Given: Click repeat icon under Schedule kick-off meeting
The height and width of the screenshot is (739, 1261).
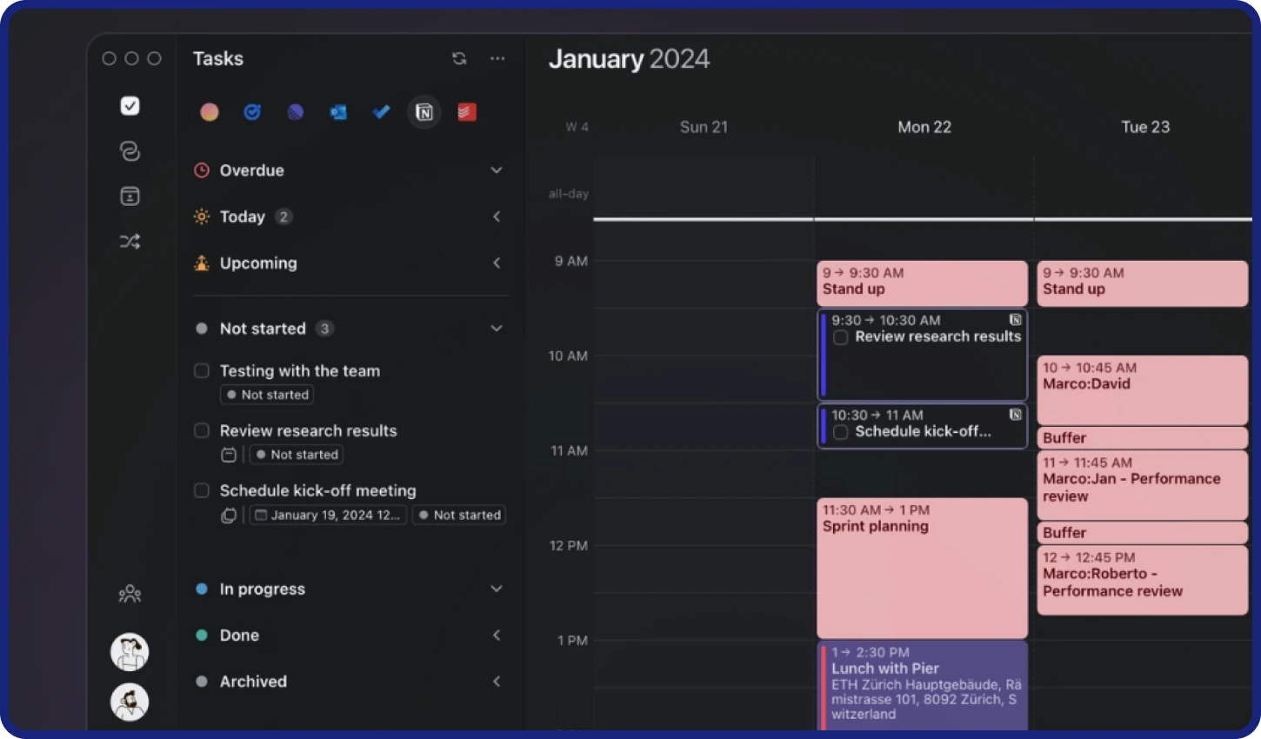Looking at the screenshot, I should pyautogui.click(x=229, y=515).
